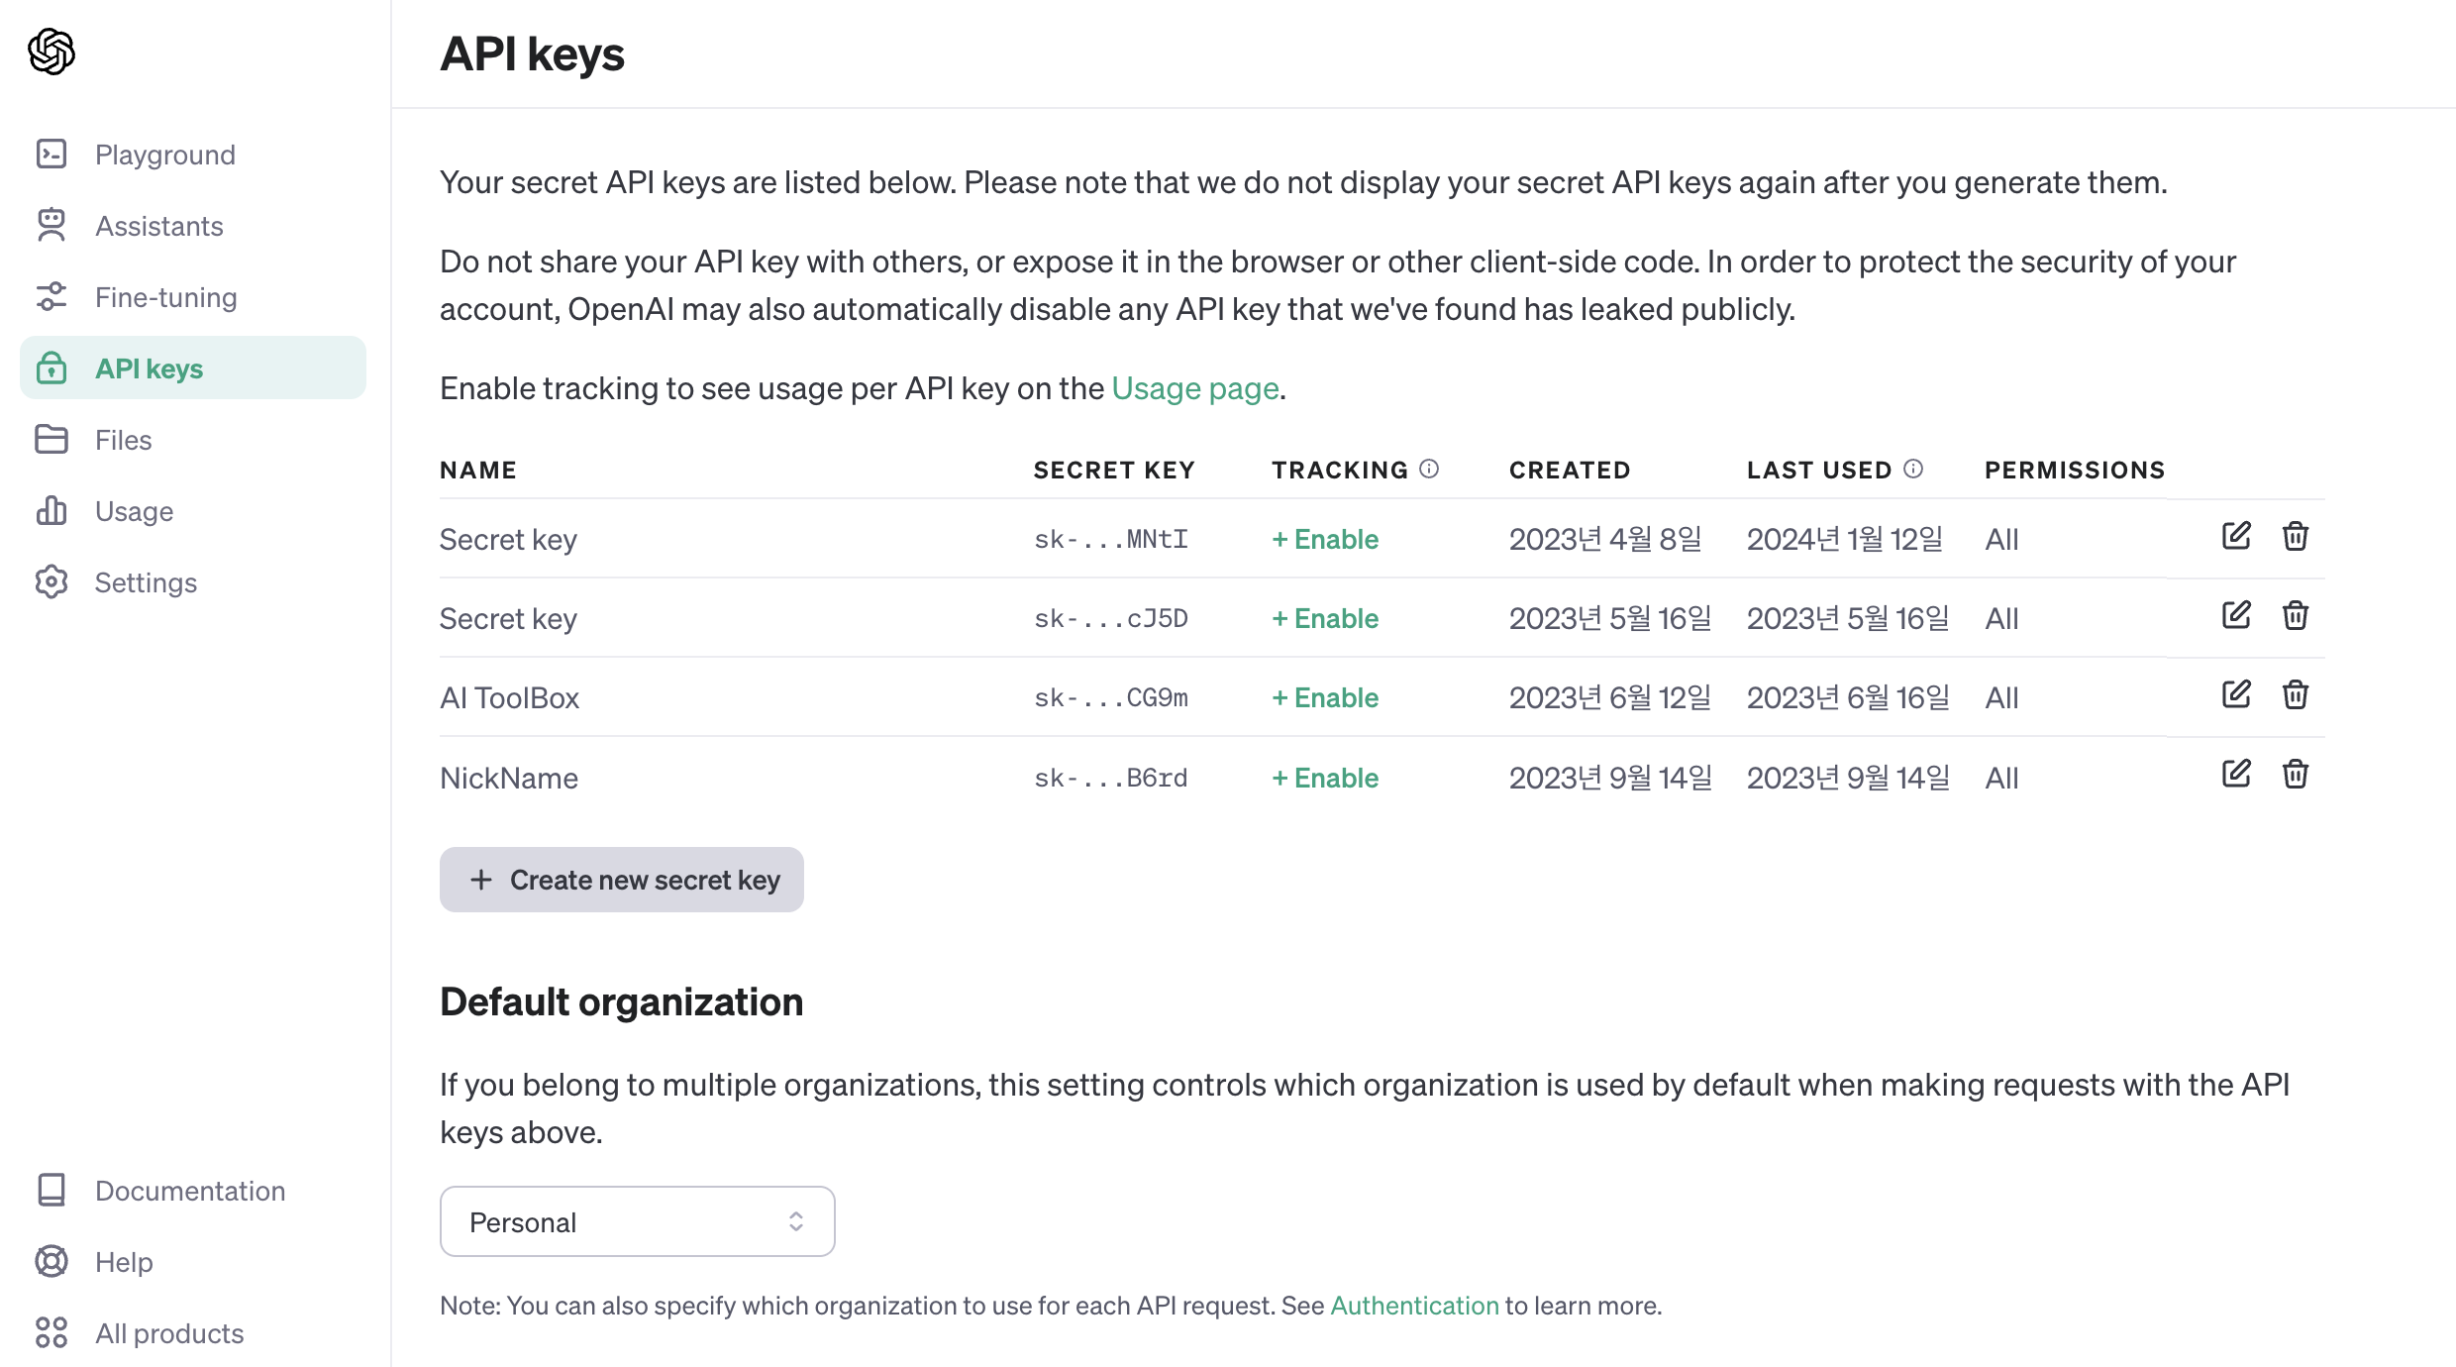2456x1367 pixels.
Task: Click the OpenAI logo icon
Action: 51,52
